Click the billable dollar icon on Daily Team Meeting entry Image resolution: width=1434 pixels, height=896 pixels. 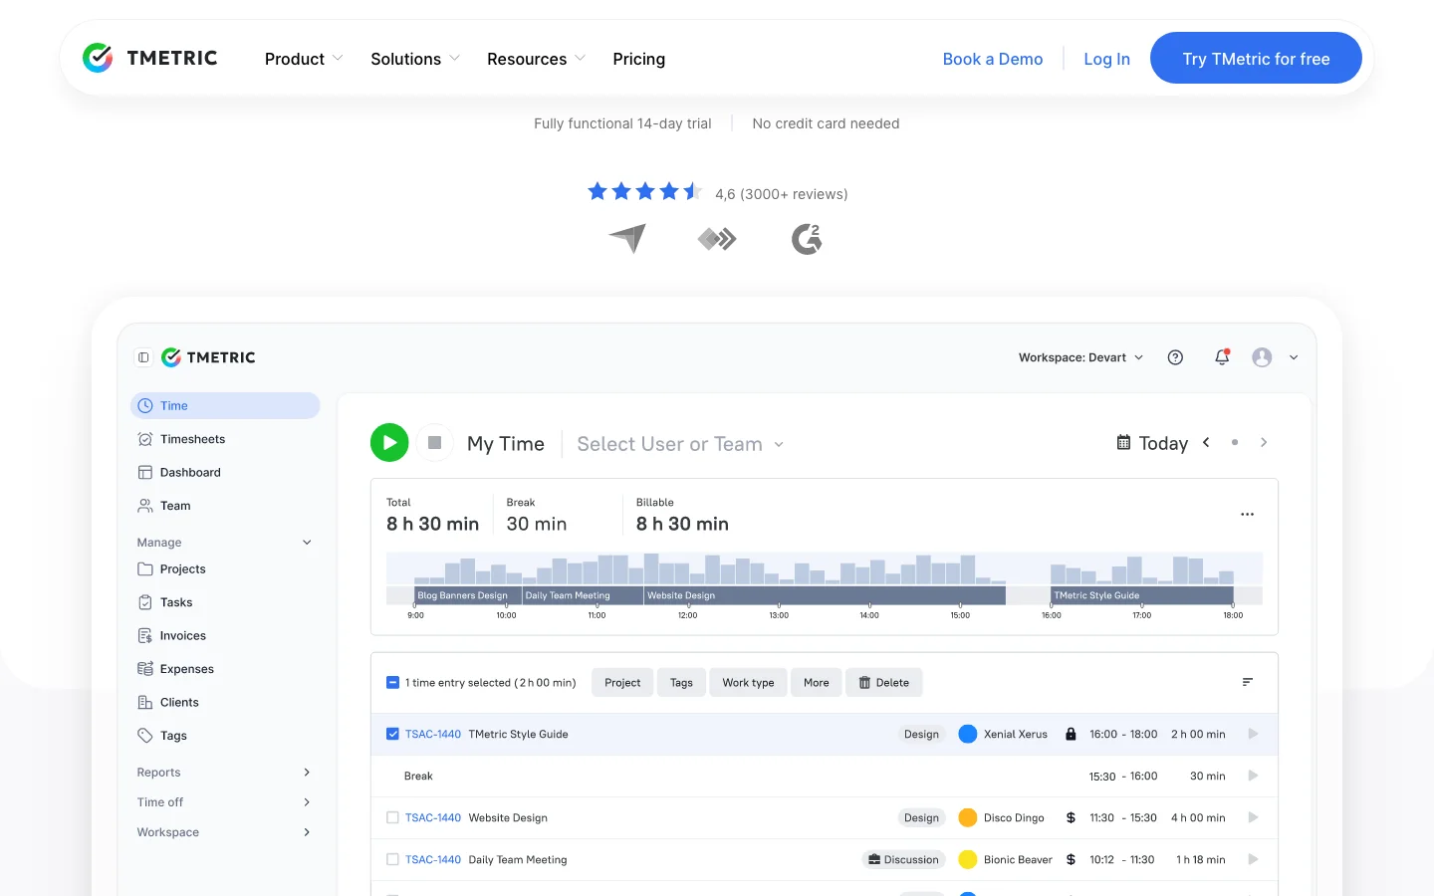pyautogui.click(x=1071, y=860)
